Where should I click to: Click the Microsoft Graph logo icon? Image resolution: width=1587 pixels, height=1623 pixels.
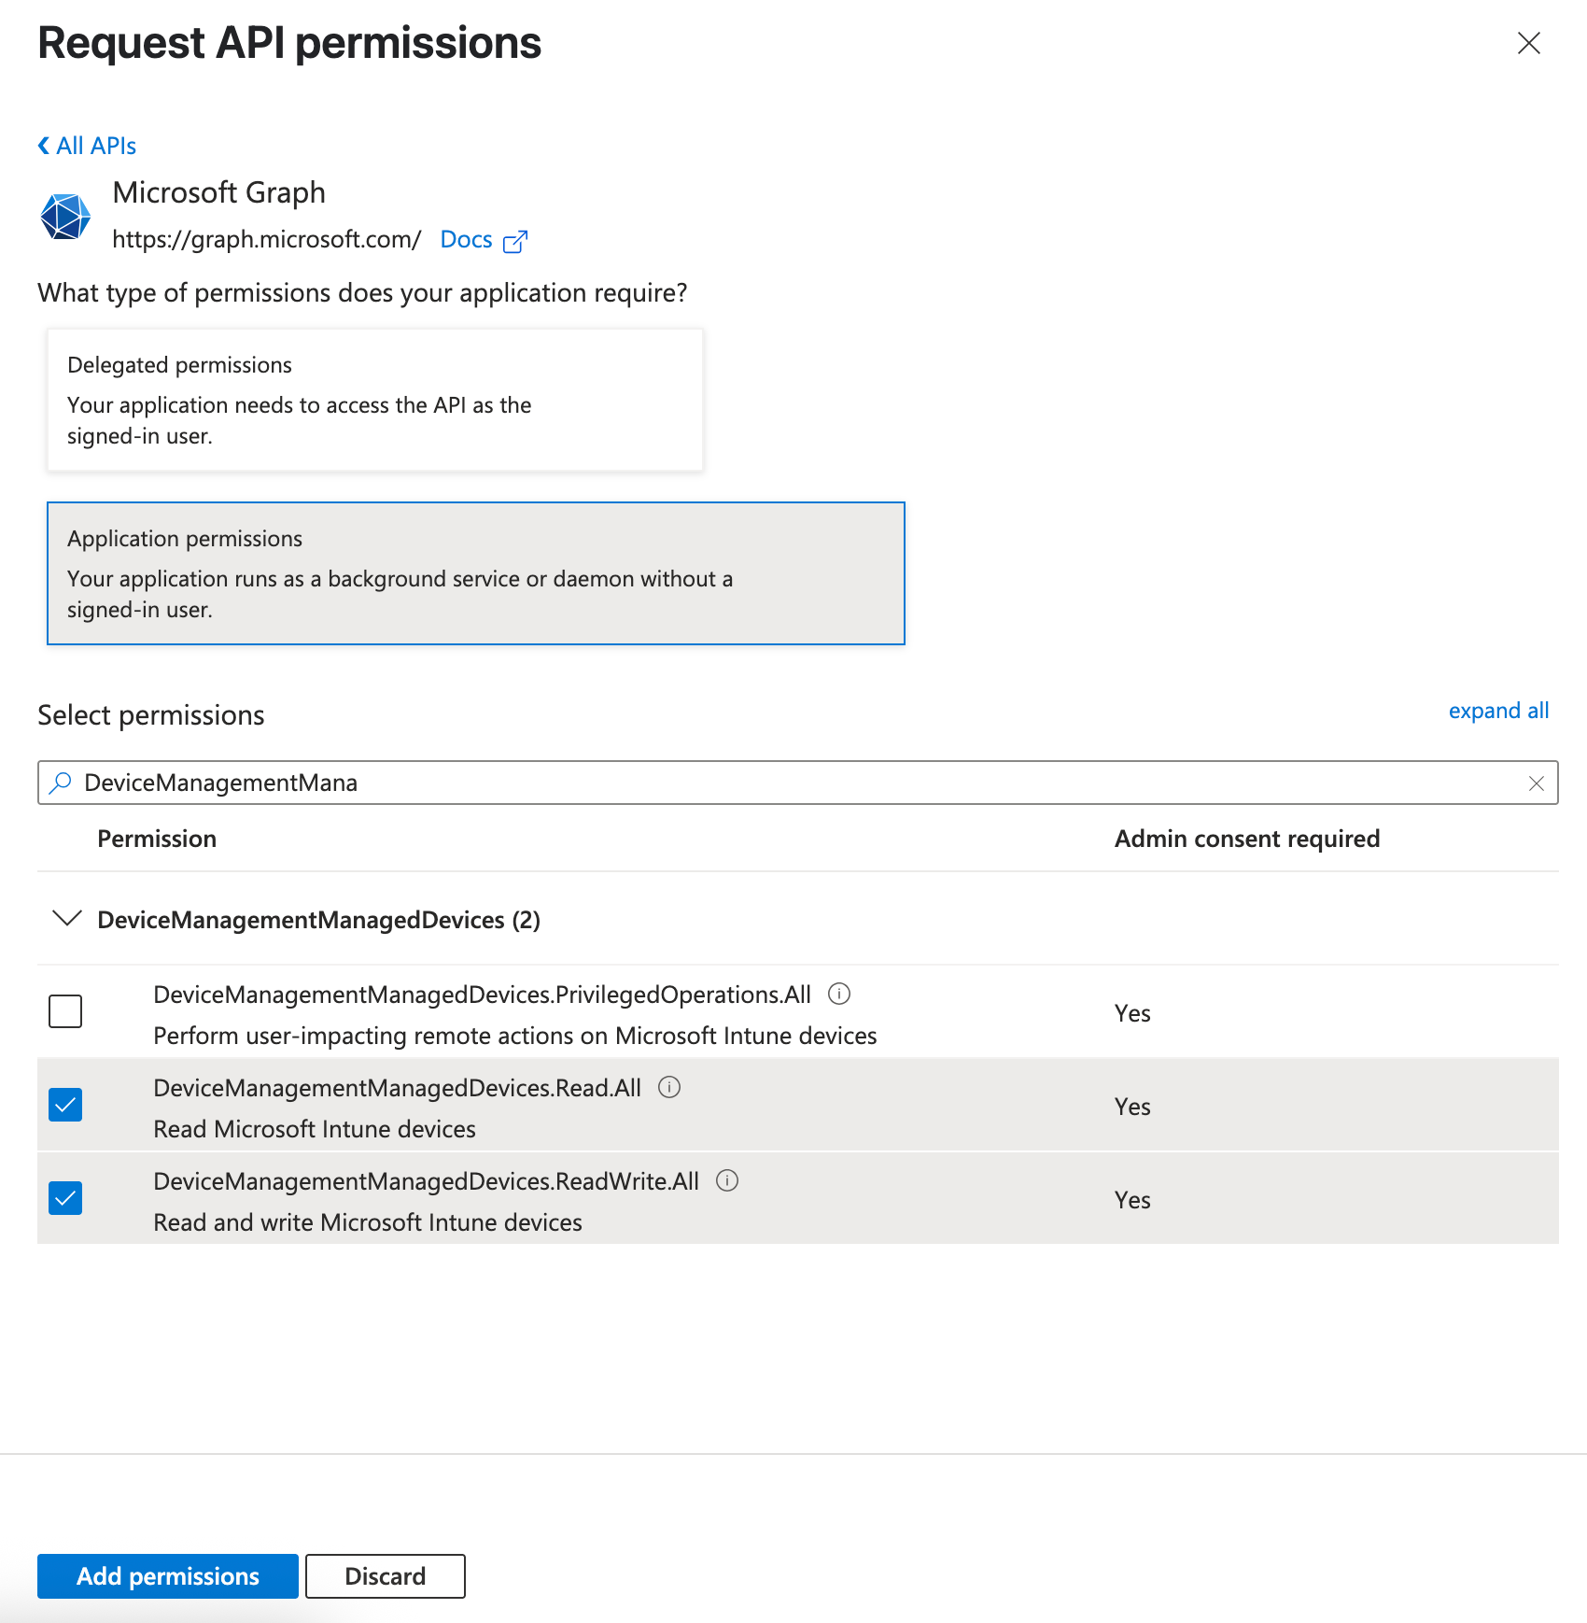pyautogui.click(x=65, y=217)
